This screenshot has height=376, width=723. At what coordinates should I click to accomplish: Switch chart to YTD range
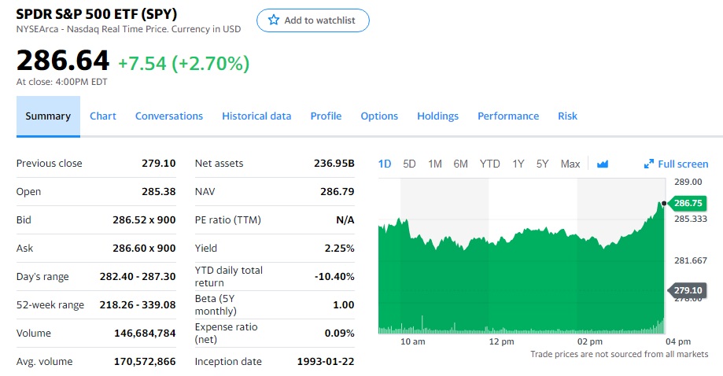pyautogui.click(x=490, y=164)
